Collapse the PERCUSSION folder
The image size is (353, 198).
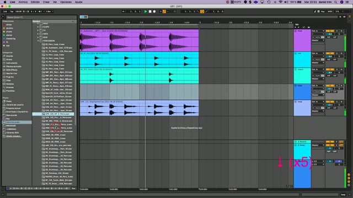(x=38, y=41)
